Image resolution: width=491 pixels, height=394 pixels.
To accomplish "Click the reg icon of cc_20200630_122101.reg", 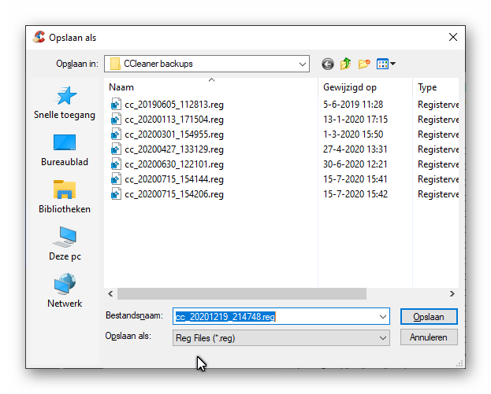I will click(116, 164).
